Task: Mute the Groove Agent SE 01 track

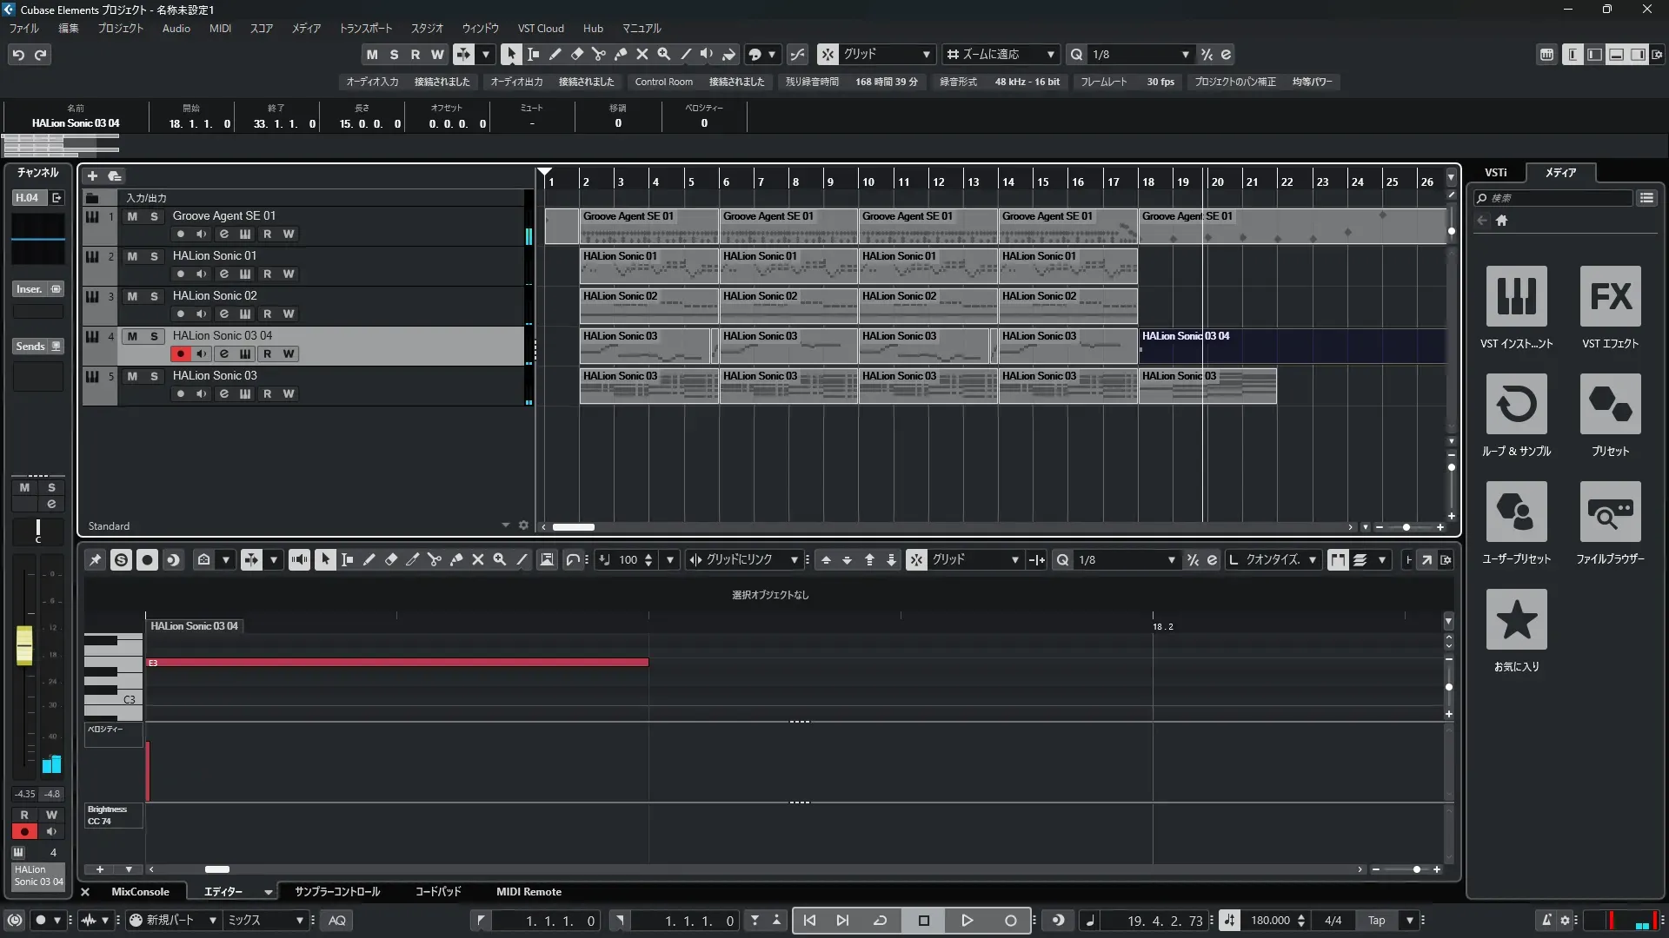Action: 132,216
